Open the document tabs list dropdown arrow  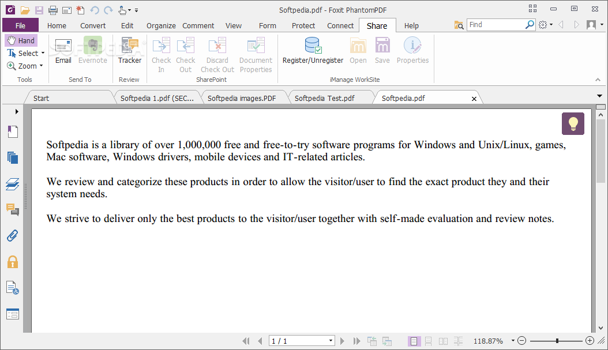tap(599, 96)
